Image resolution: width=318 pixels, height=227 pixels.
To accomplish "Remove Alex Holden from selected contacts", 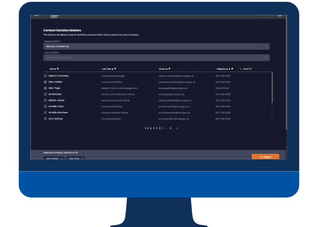I will coord(62,158).
